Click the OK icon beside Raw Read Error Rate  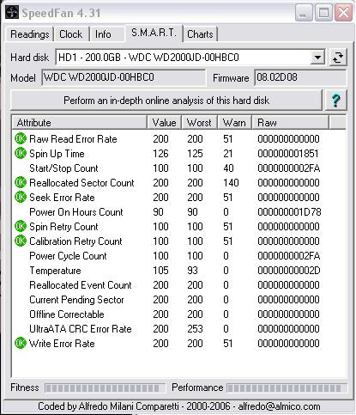[21, 138]
